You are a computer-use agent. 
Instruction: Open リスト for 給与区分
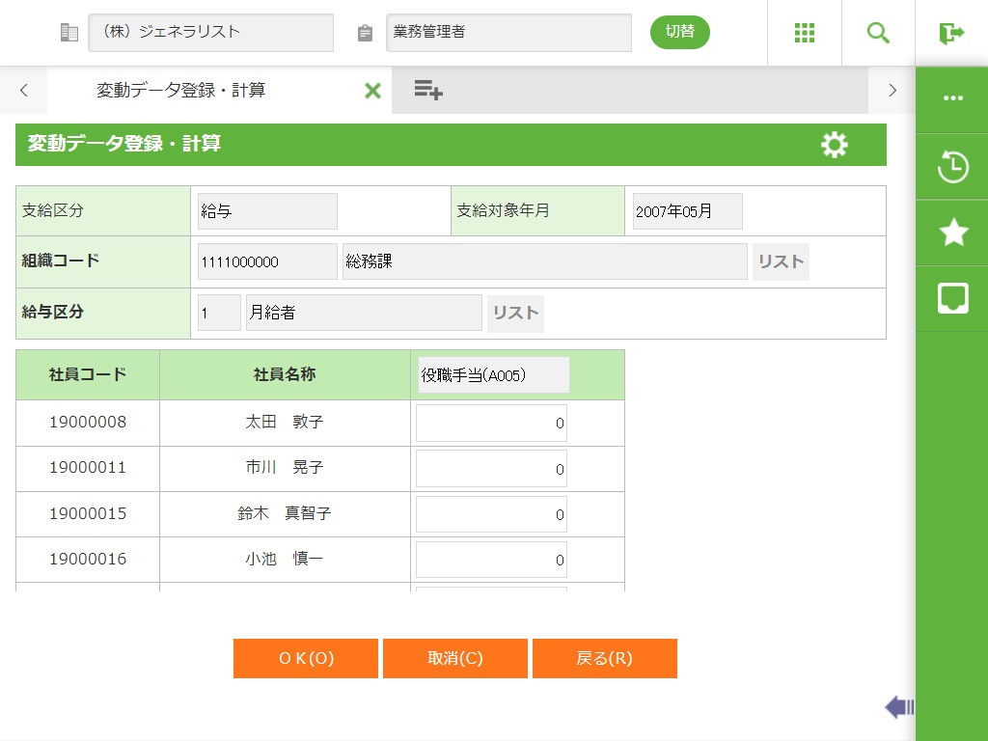515,314
